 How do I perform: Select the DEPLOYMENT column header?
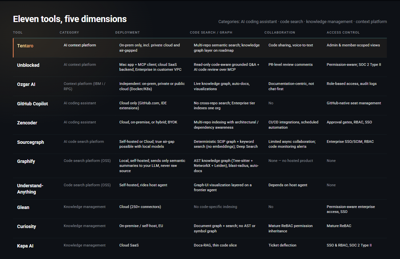click(127, 33)
